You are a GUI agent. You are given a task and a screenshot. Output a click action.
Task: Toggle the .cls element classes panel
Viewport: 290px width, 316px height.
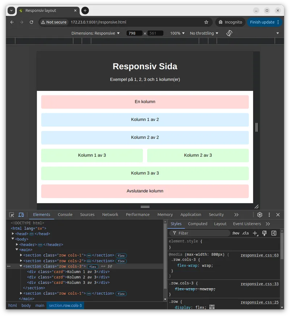point(245,233)
